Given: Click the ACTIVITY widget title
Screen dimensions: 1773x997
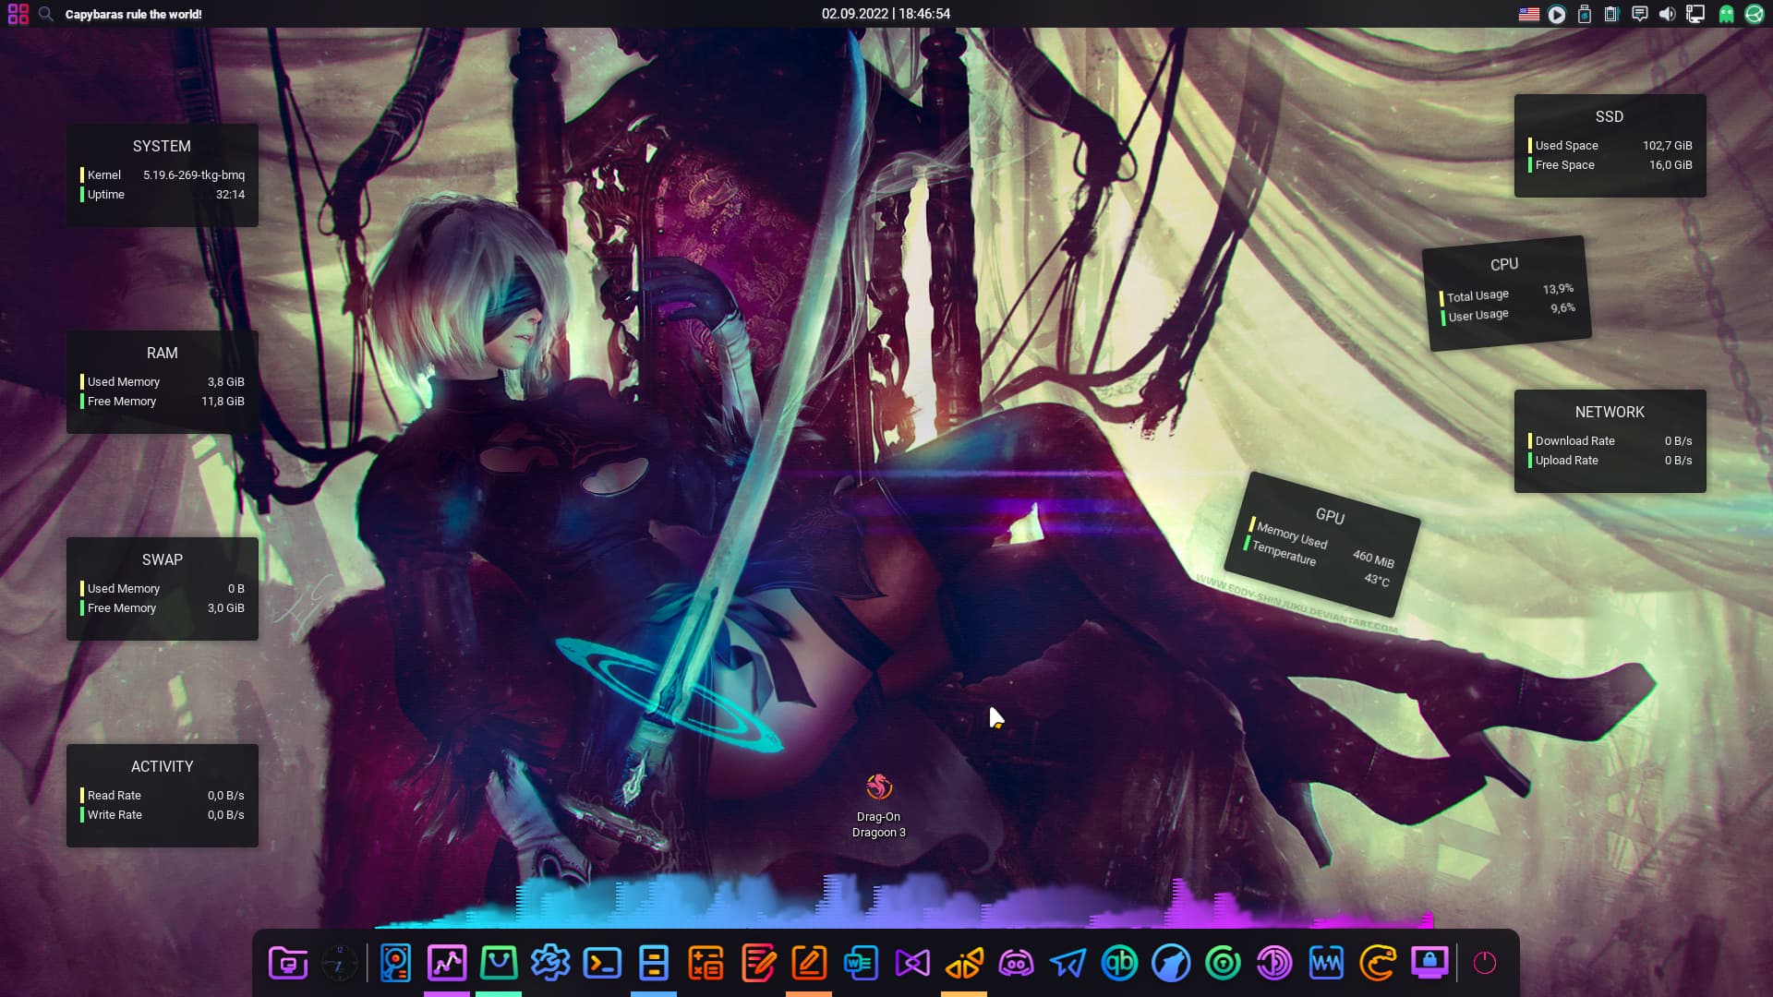Looking at the screenshot, I should (162, 766).
